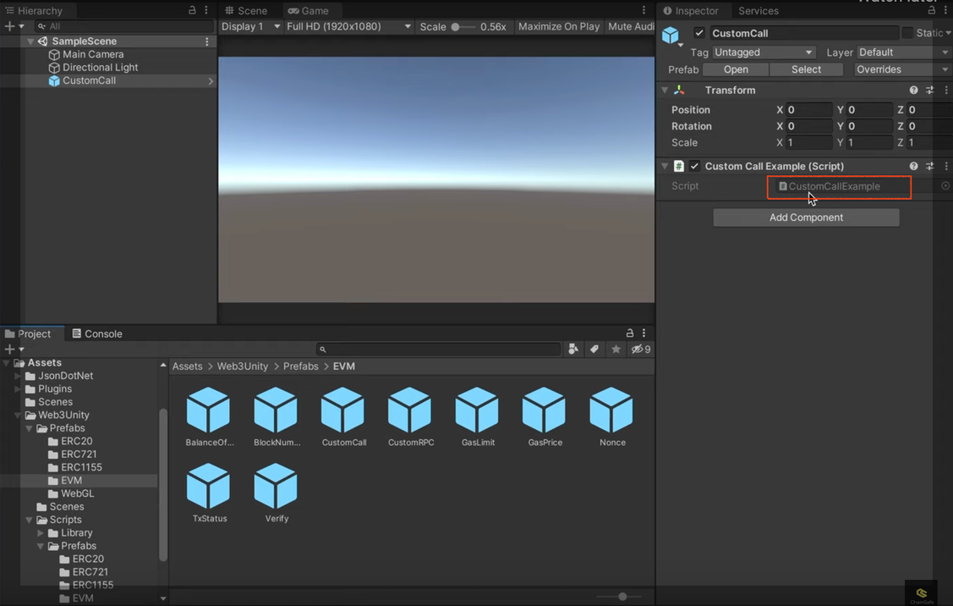Image resolution: width=953 pixels, height=606 pixels.
Task: Collapse the Transform component section
Action: pos(665,91)
